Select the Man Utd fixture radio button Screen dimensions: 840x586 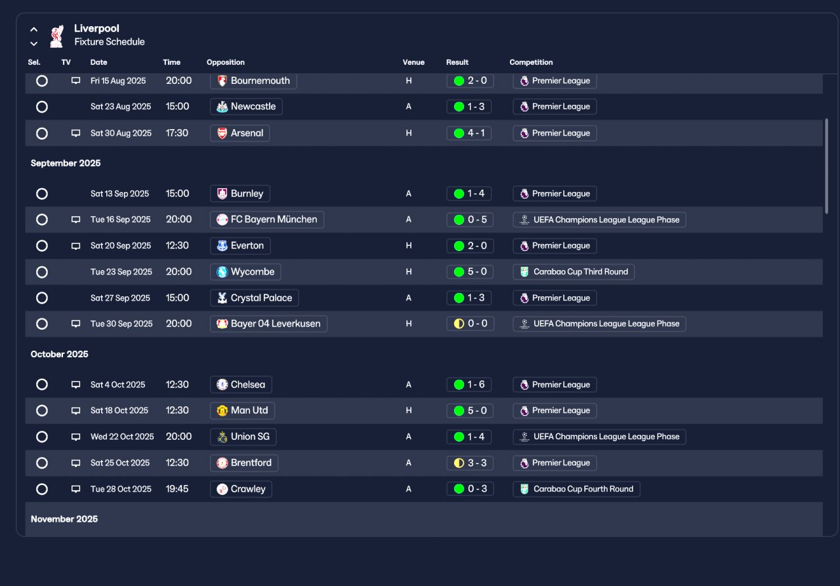coord(42,410)
